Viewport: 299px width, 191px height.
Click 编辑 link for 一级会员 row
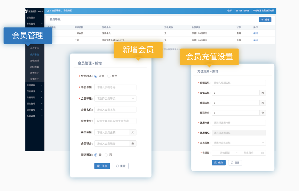click(256, 33)
